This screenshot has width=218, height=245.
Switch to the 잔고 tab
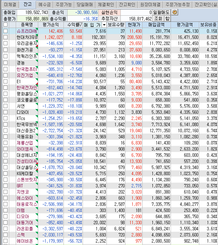(28, 4)
